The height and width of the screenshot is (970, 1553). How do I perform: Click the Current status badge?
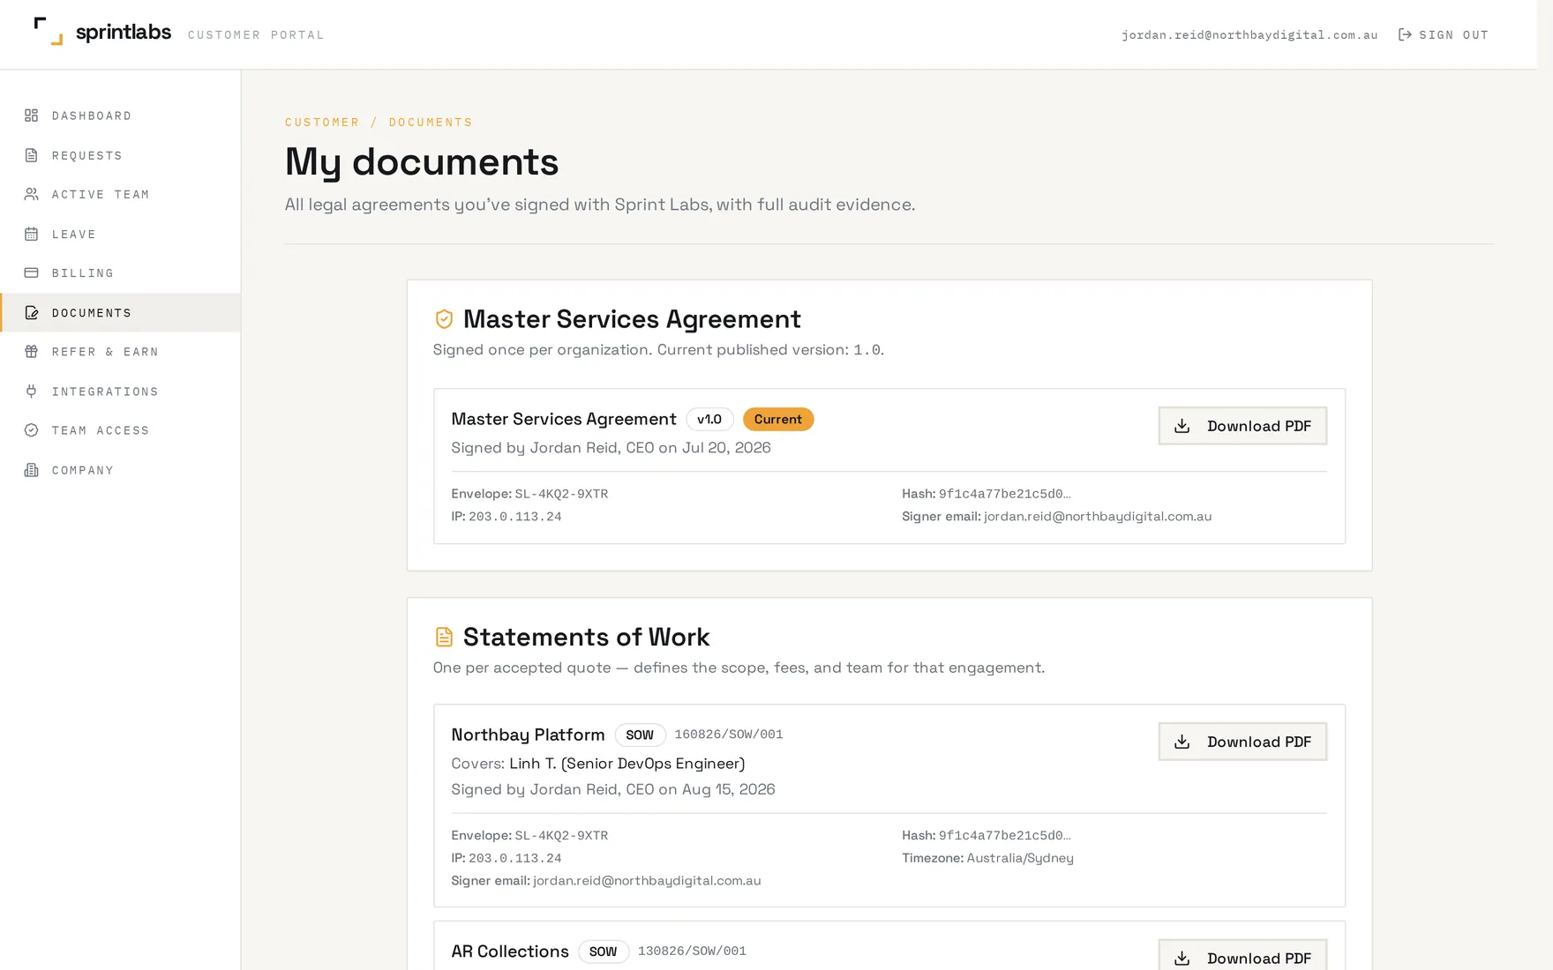coord(778,419)
